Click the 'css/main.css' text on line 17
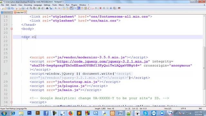The height and width of the screenshot is (116, 206). (x=104, y=21)
